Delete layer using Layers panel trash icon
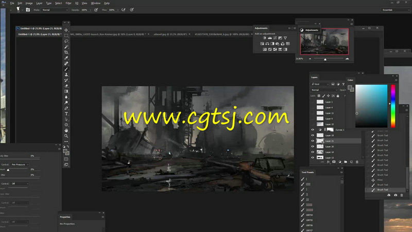412x232 pixels. [357, 162]
